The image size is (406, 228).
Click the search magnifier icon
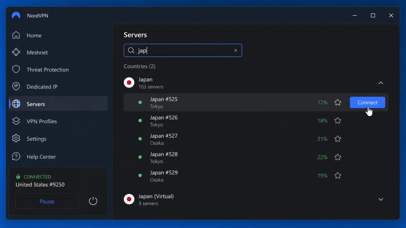coord(131,51)
